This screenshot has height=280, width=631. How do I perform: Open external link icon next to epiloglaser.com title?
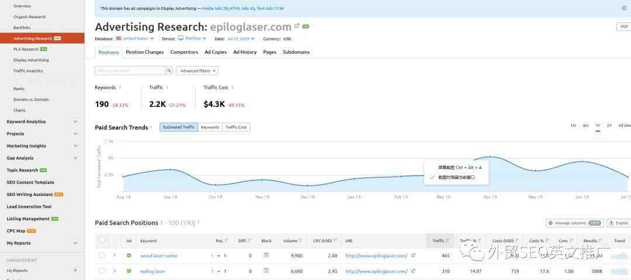pyautogui.click(x=297, y=26)
